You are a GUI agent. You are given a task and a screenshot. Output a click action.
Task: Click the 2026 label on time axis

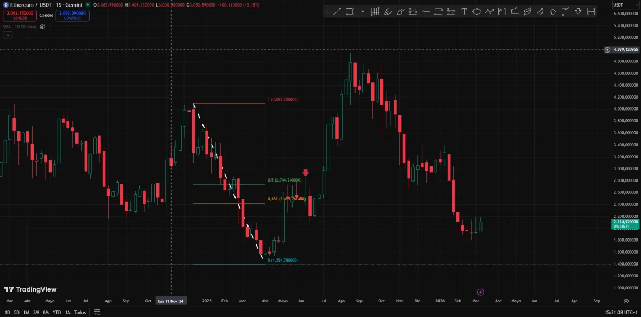pos(440,301)
